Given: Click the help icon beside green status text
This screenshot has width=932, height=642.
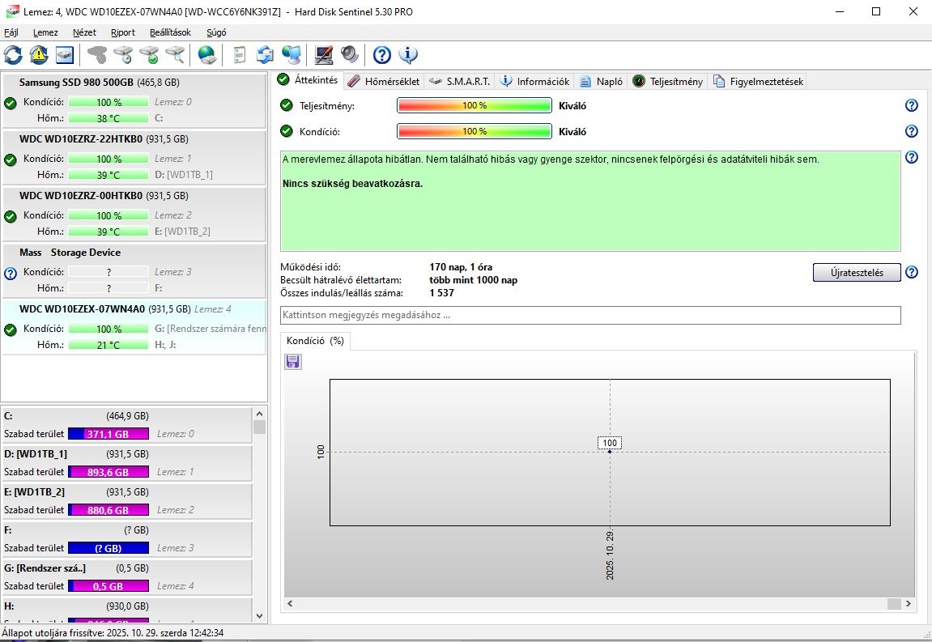Looking at the screenshot, I should [911, 157].
